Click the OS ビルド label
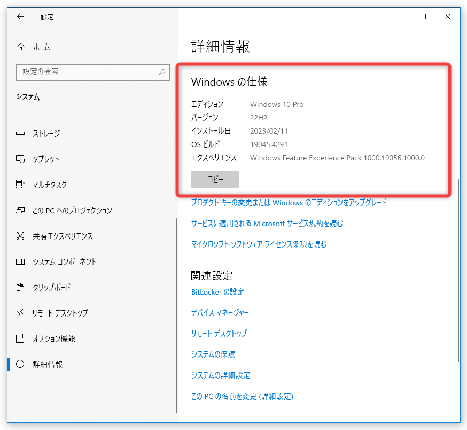467x430 pixels. tap(205, 144)
